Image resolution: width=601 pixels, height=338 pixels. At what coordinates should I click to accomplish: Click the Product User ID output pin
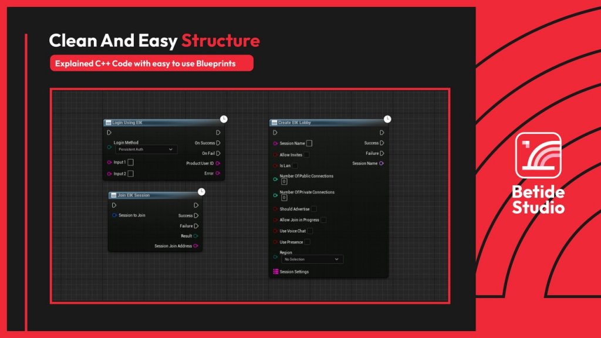click(x=218, y=163)
